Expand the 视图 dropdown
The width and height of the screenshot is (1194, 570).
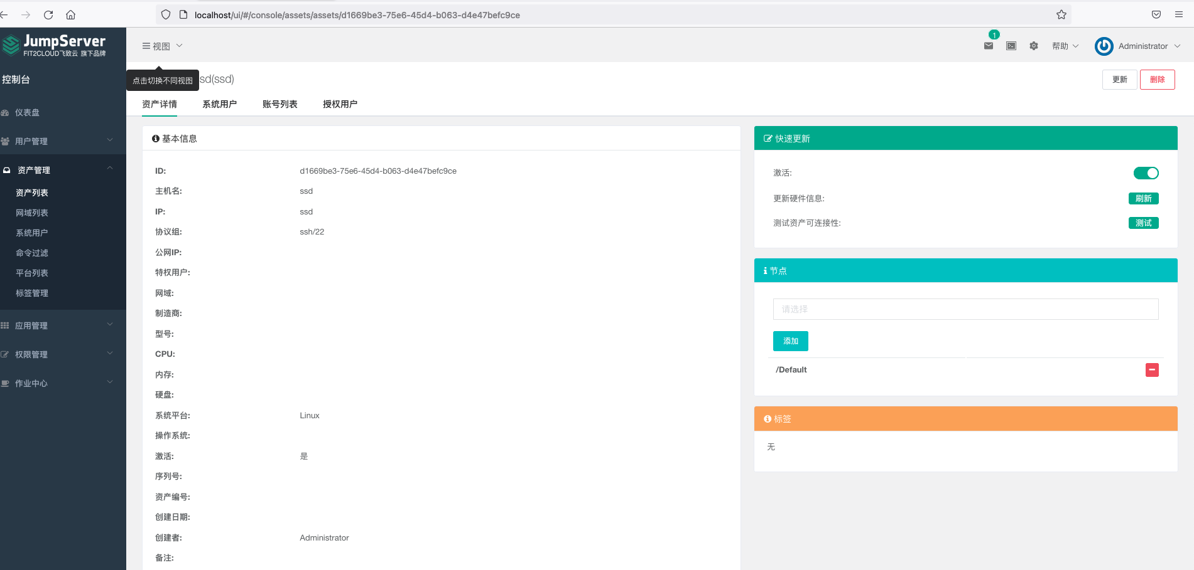pos(163,46)
